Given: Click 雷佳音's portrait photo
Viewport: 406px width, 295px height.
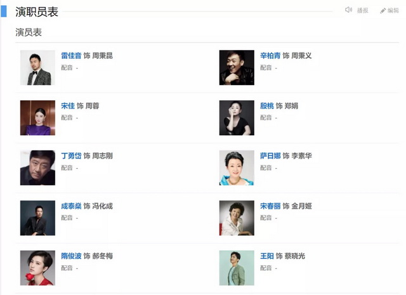Looking at the screenshot, I should pos(37,67).
